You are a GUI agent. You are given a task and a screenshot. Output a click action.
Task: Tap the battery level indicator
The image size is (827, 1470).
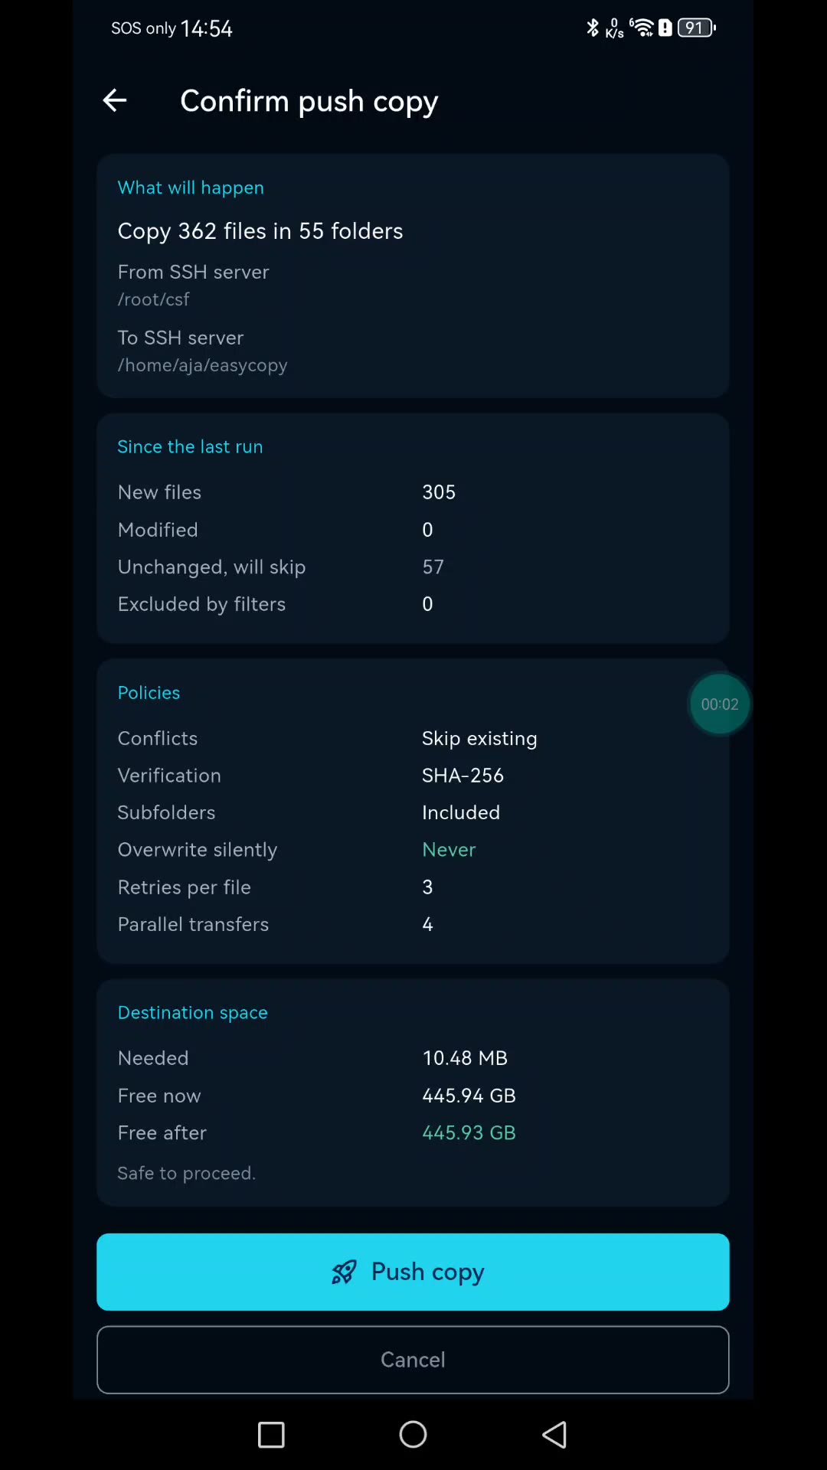pos(696,28)
